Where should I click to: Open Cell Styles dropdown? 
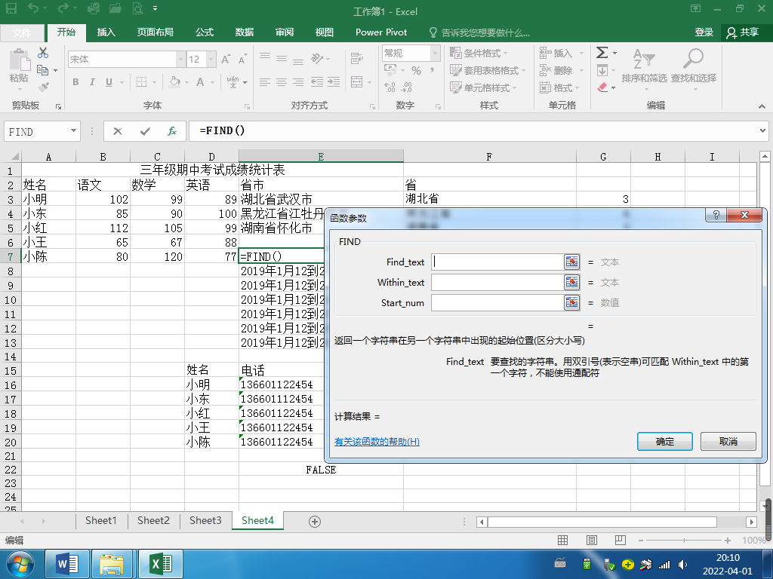[483, 87]
